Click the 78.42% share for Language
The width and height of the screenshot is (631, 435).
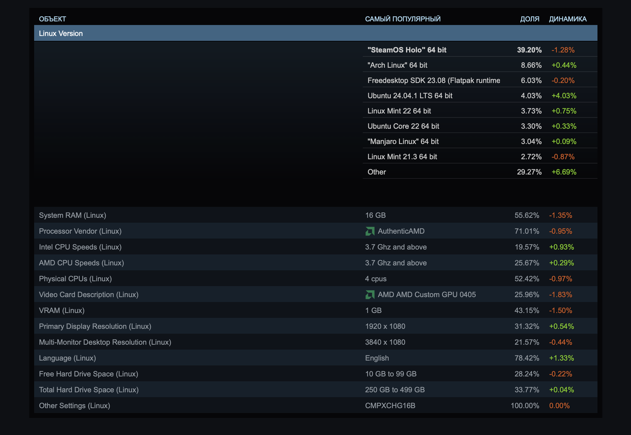(527, 358)
